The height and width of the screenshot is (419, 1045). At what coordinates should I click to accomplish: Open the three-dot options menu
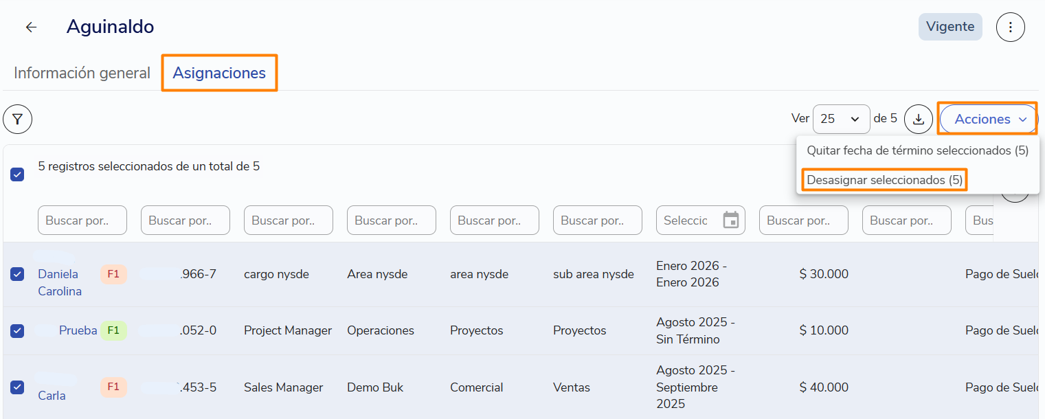(x=1010, y=27)
